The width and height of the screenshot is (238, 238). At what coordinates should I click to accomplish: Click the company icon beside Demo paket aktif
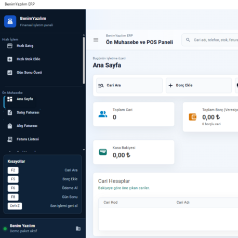tap(78, 229)
